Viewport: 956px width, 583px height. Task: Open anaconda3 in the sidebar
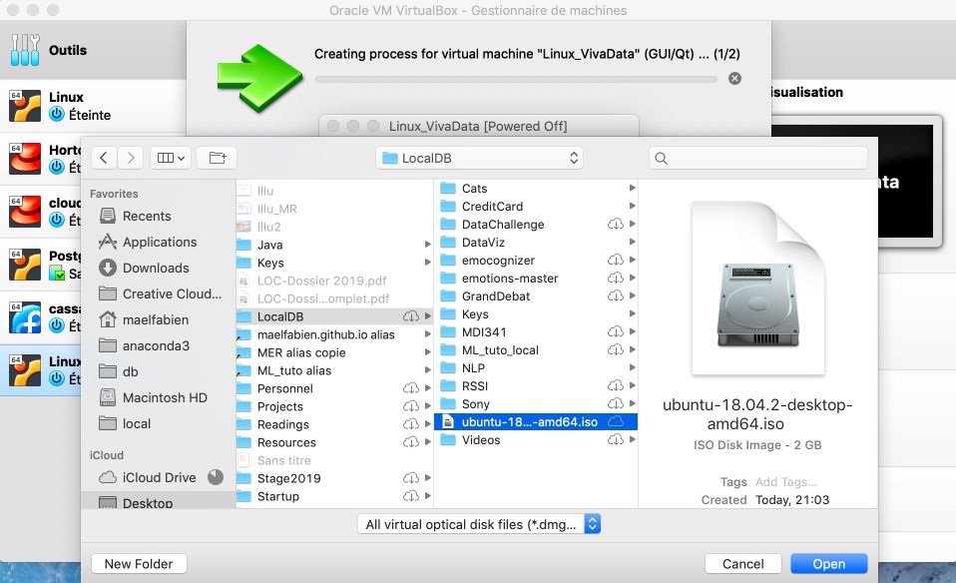(x=158, y=345)
